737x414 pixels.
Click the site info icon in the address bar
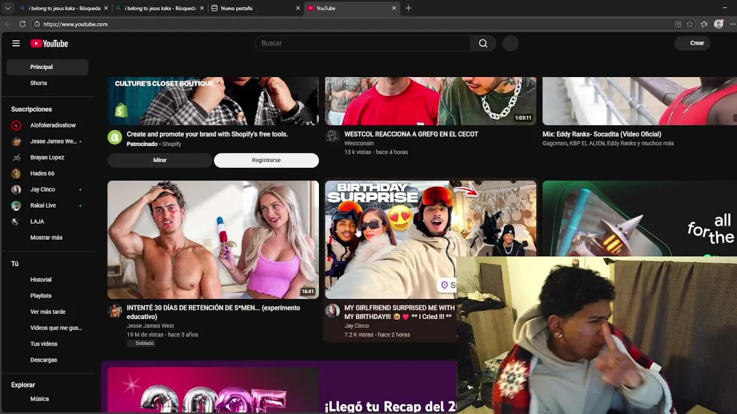click(37, 24)
